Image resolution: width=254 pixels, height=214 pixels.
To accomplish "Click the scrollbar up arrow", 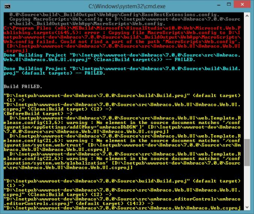I will pos(247,16).
